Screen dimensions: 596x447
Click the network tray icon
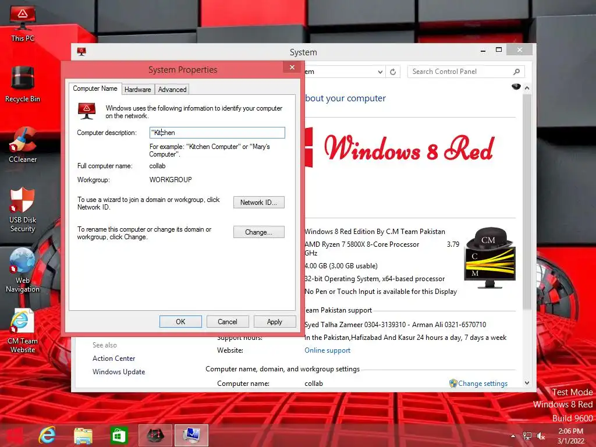527,436
